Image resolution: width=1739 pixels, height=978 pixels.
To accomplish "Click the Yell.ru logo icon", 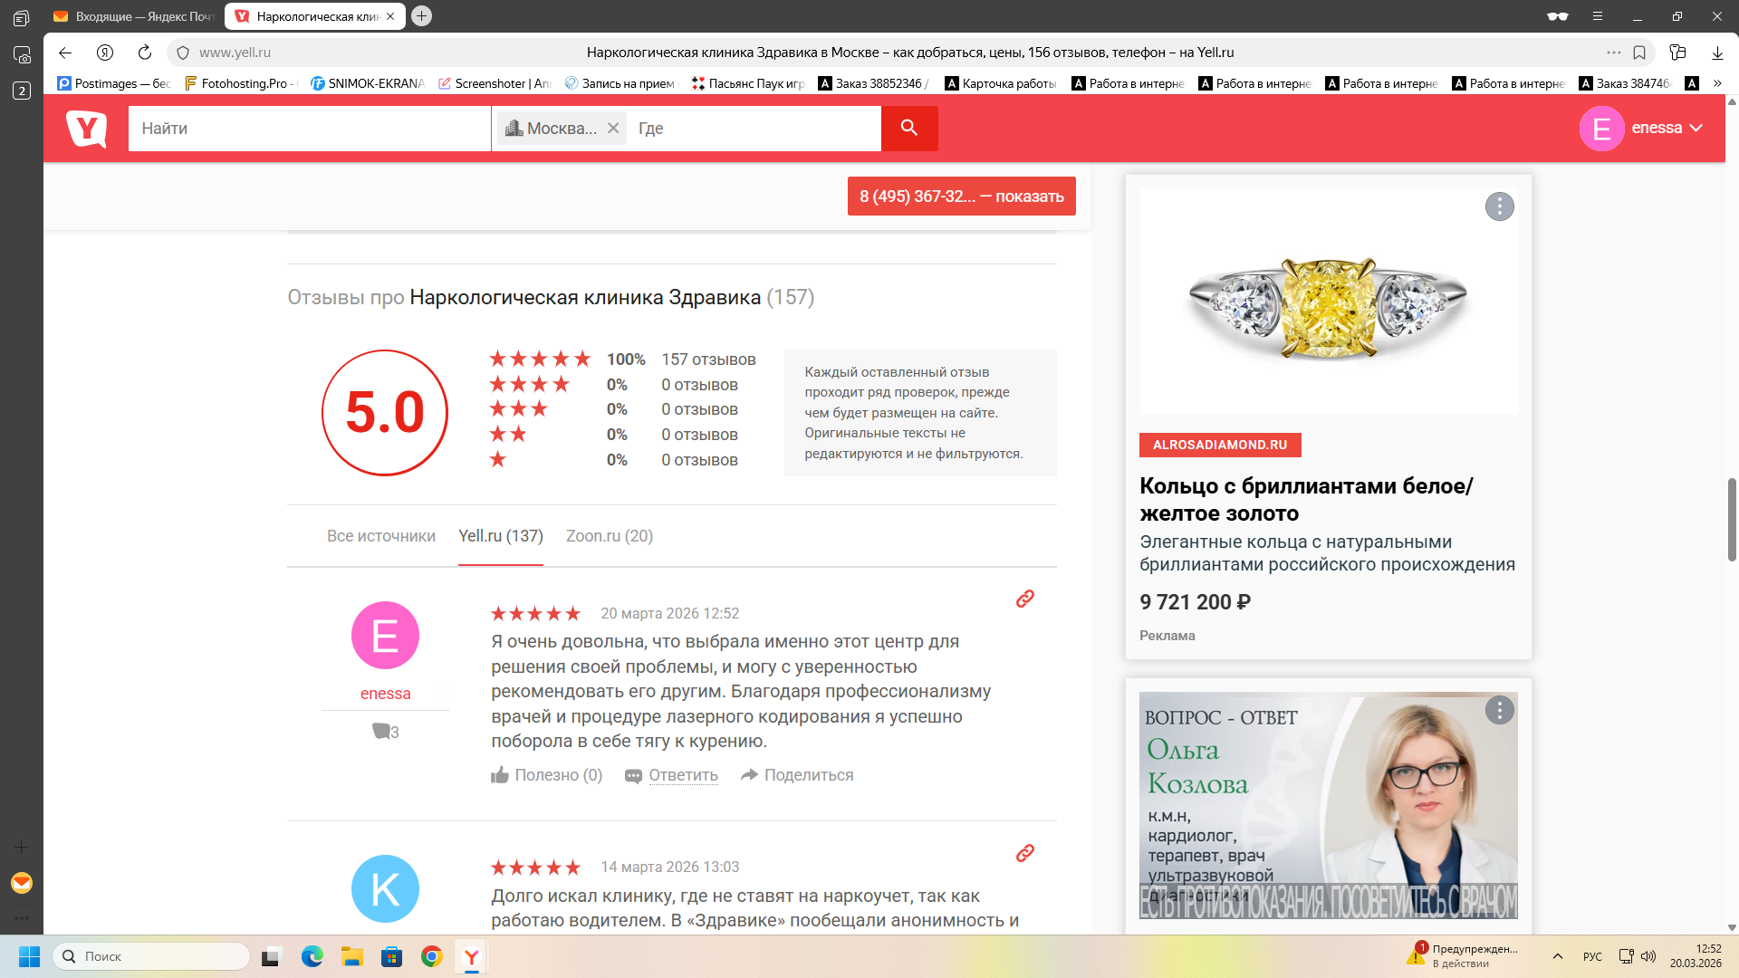I will 87,129.
